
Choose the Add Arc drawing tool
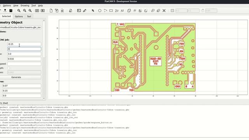pyautogui.click(x=105, y=10)
